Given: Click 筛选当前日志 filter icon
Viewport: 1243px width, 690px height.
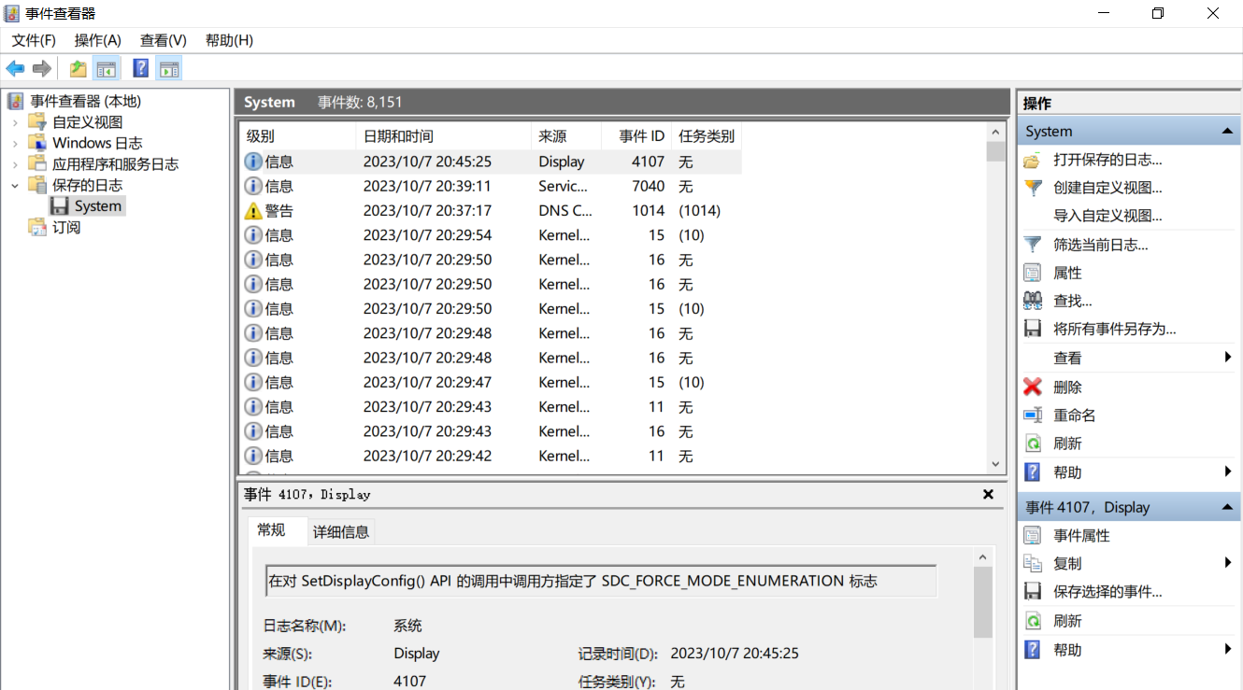Looking at the screenshot, I should tap(1033, 245).
